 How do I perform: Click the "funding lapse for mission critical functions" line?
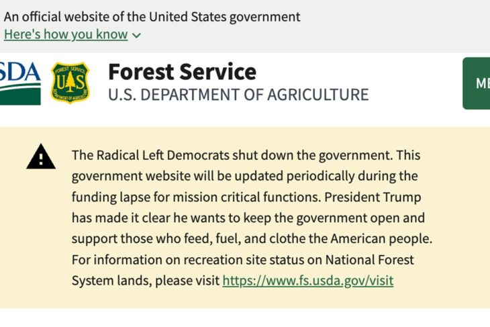pos(201,197)
